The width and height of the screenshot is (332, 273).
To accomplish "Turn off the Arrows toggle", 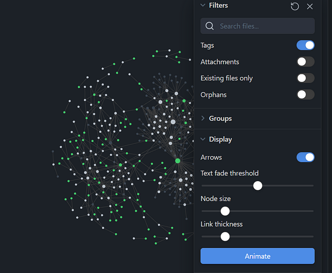I will pos(305,157).
